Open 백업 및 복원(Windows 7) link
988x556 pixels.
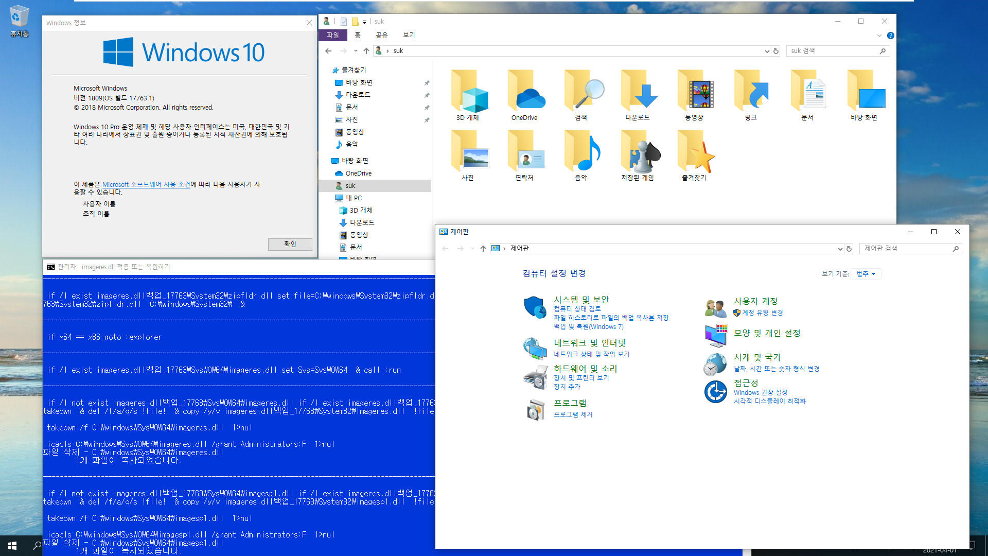coord(588,326)
